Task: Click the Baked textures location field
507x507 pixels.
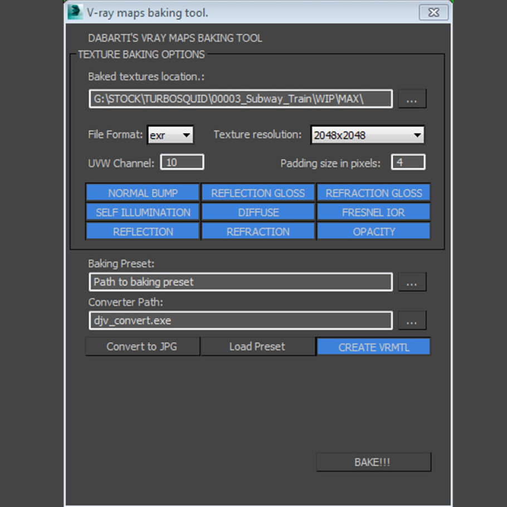Action: click(x=241, y=99)
